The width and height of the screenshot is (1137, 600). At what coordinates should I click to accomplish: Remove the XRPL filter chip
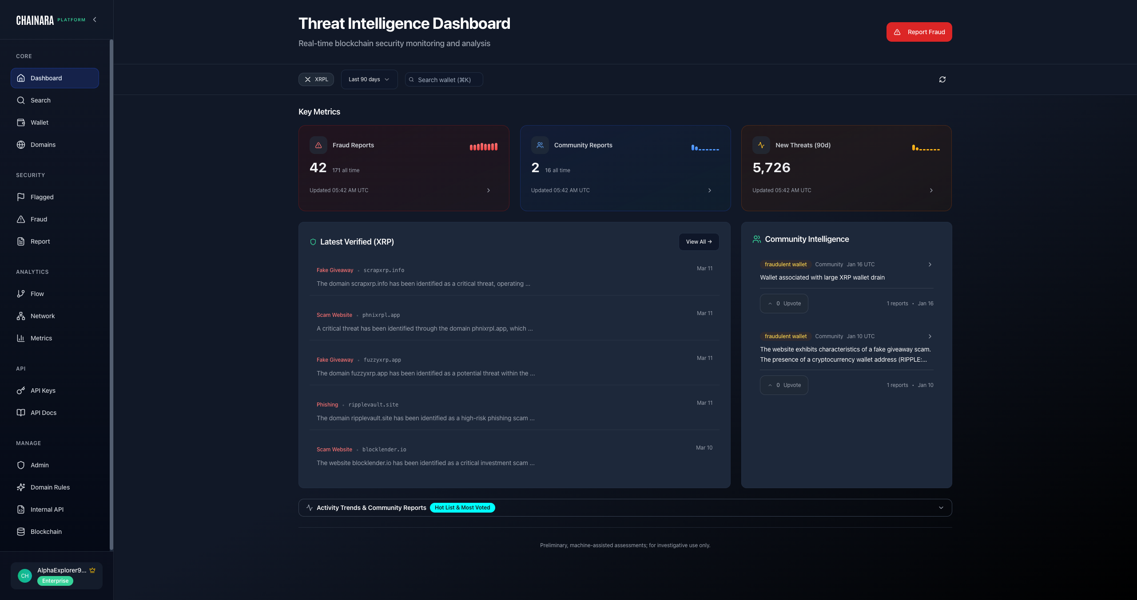tap(308, 79)
